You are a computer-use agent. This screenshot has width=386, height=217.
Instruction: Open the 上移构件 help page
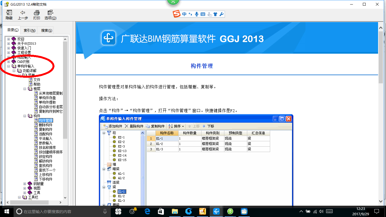click(x=45, y=175)
